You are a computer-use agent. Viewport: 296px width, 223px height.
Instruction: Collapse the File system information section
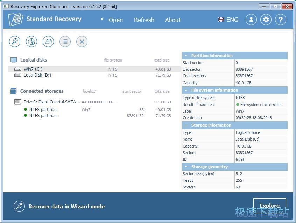185,90
